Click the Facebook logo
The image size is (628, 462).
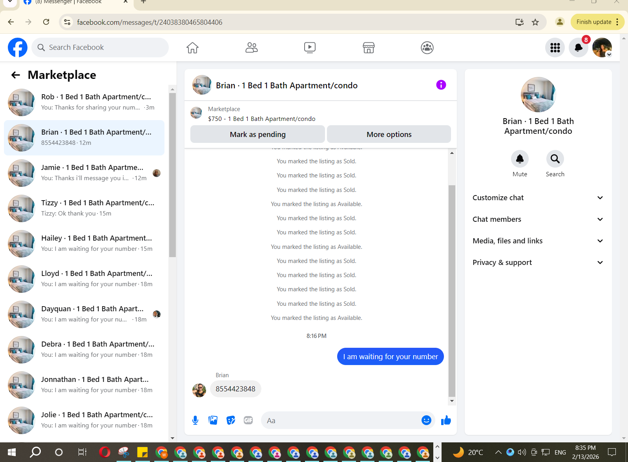tap(18, 47)
